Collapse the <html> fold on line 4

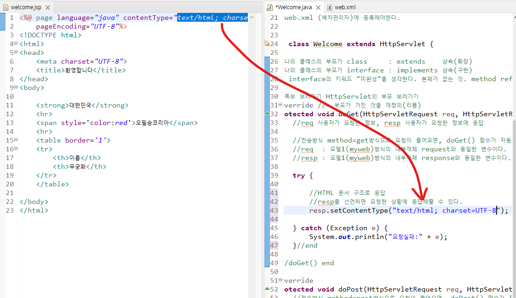[16, 43]
